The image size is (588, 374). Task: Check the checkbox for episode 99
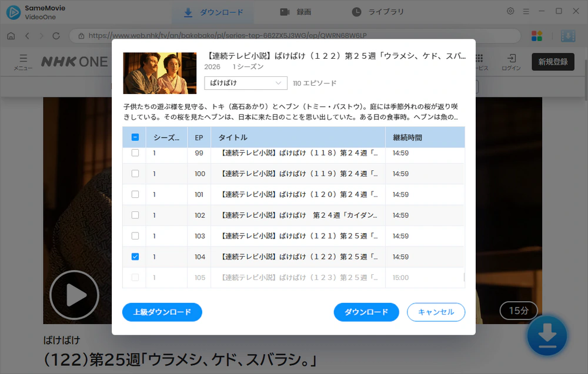135,153
